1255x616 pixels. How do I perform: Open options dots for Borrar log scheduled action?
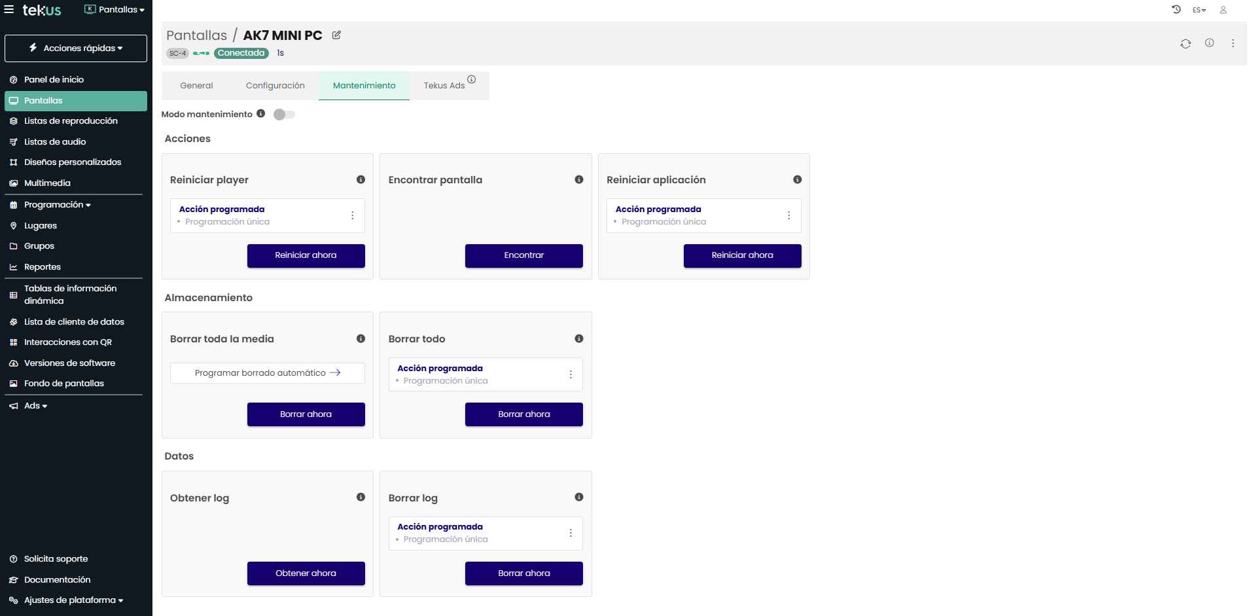[x=571, y=533]
